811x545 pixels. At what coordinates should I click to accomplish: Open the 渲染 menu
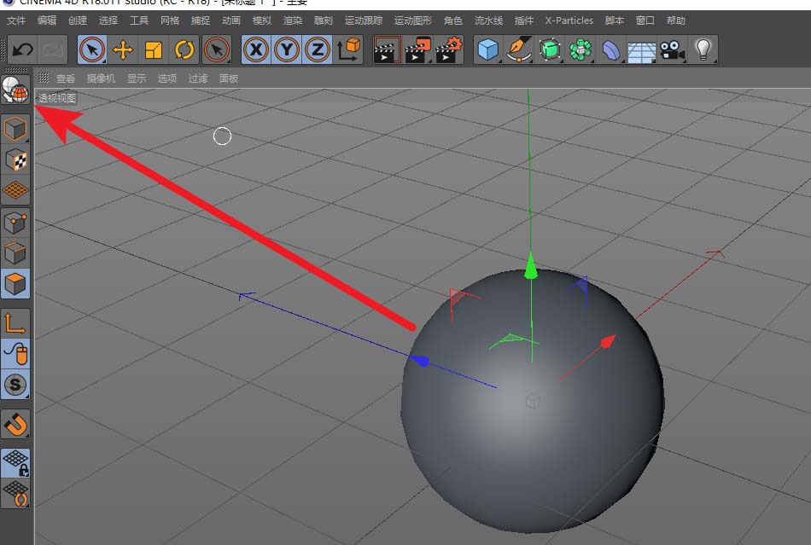pos(293,20)
